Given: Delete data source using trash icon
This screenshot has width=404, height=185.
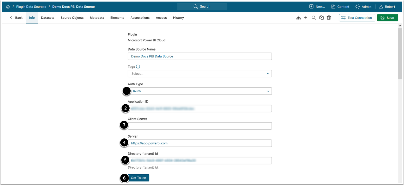Looking at the screenshot, I should point(329,18).
